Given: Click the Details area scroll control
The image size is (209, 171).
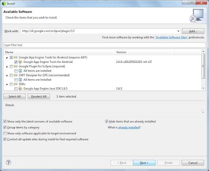Looking at the screenshot, I should pos(203,111).
